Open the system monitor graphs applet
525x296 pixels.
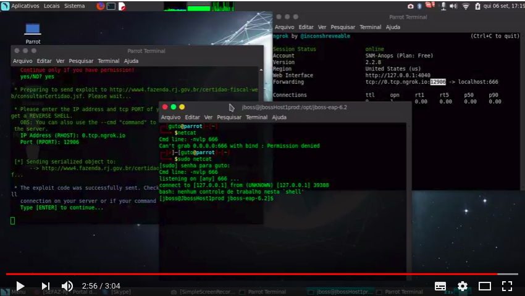[199, 6]
